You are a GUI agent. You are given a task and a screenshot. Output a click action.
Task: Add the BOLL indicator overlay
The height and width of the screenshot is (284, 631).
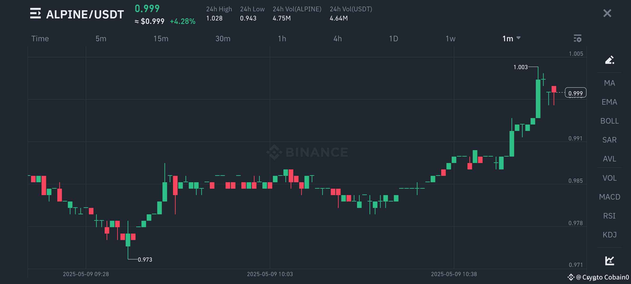pyautogui.click(x=610, y=121)
